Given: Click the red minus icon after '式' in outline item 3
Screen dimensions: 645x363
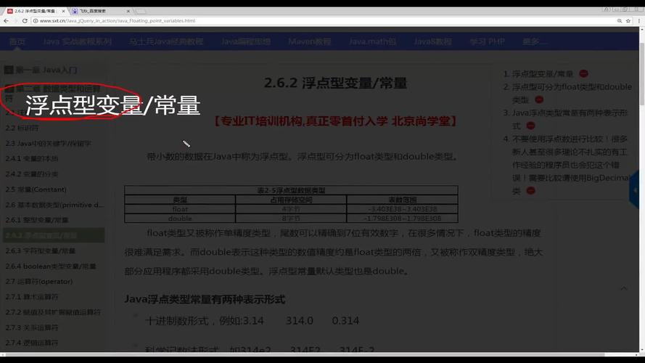Looking at the screenshot, I should [530, 126].
